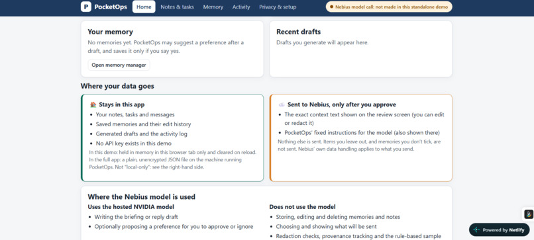Click the Where the Nebius model is used heading
This screenshot has width=534, height=240.
(142, 197)
